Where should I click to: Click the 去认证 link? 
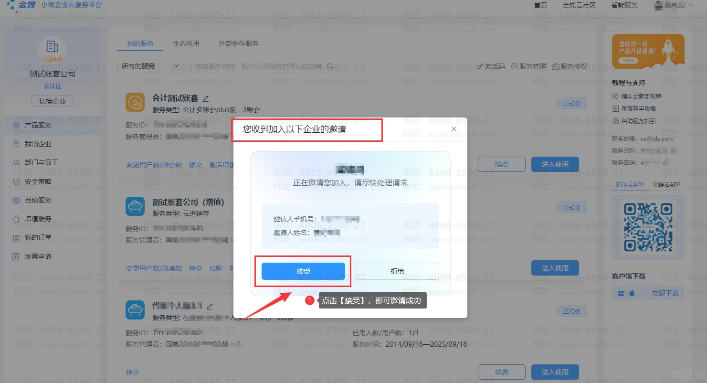coord(53,86)
